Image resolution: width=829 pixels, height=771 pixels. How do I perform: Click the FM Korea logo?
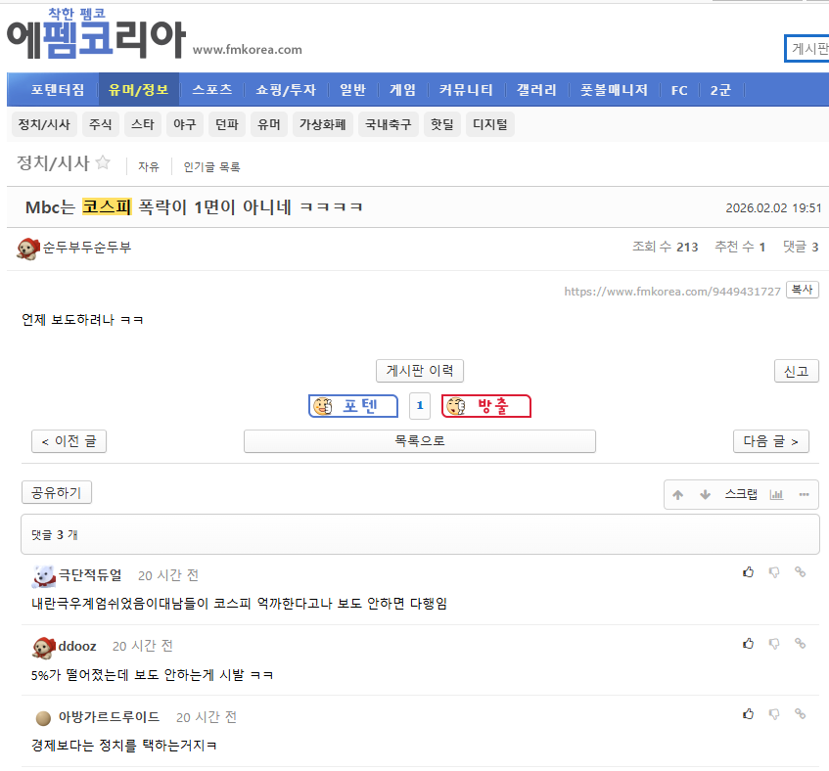coord(96,35)
